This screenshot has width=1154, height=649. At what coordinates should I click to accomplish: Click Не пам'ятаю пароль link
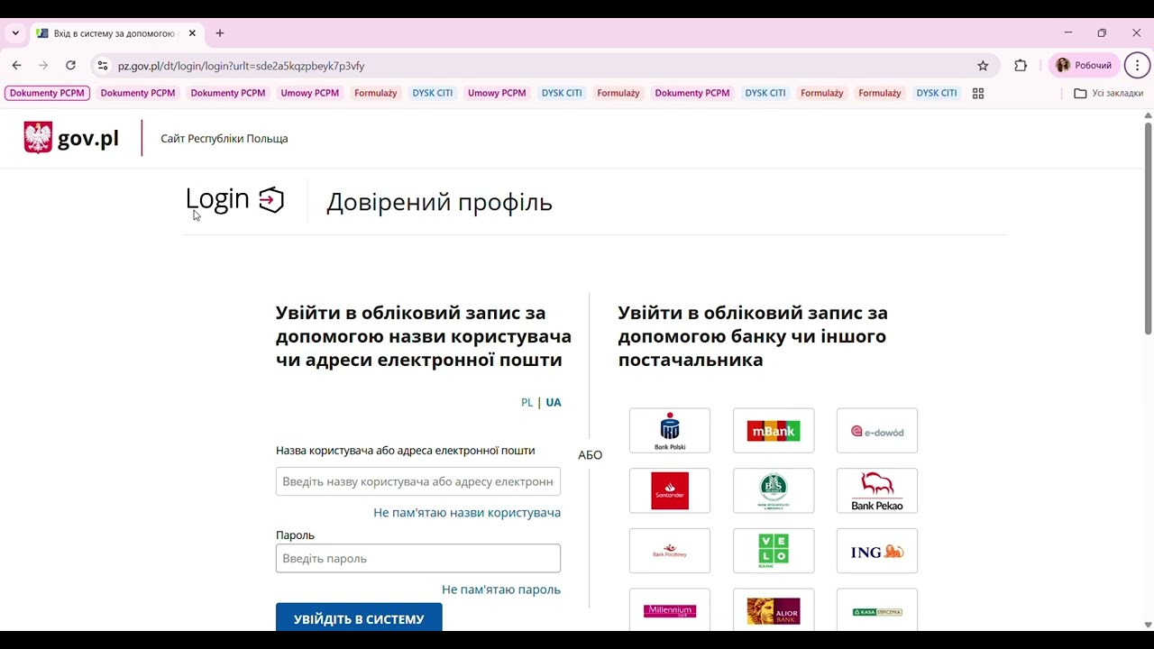click(501, 590)
